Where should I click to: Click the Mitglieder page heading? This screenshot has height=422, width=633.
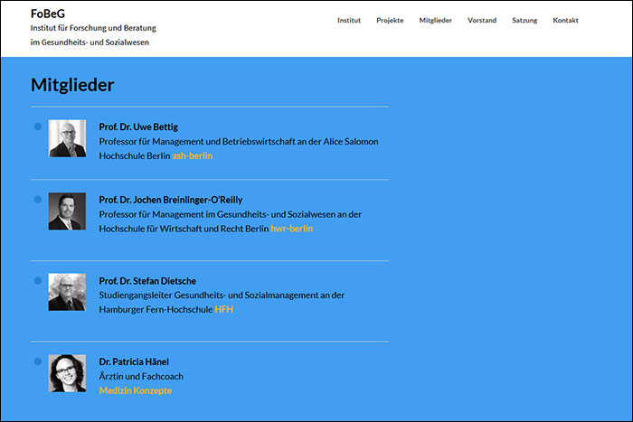click(x=72, y=85)
